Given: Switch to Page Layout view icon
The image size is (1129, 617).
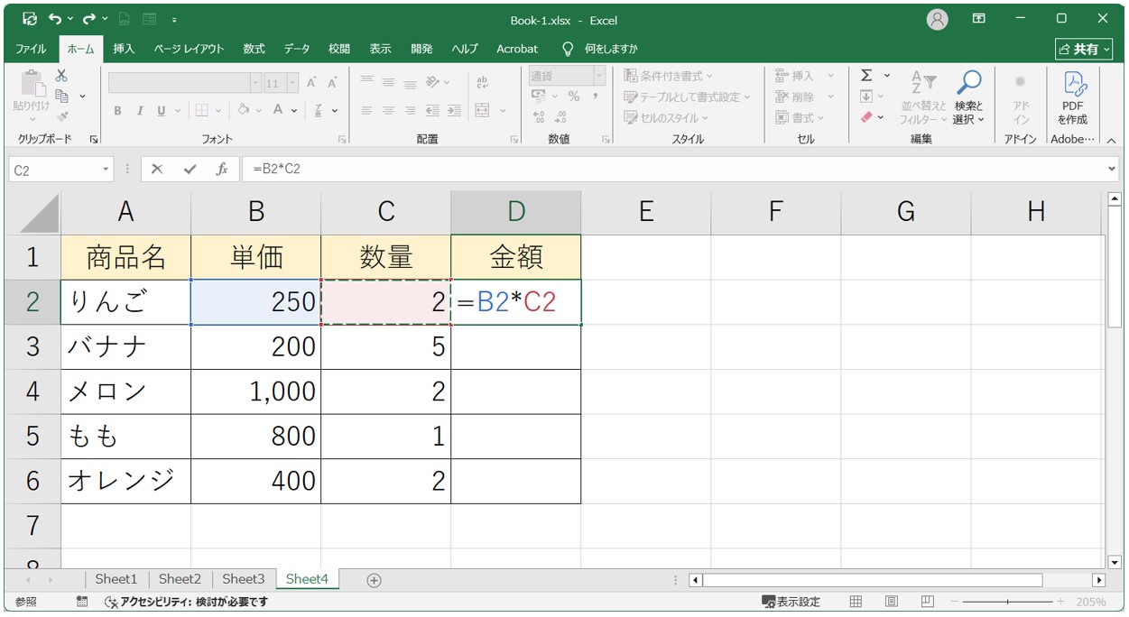Looking at the screenshot, I should (x=892, y=602).
